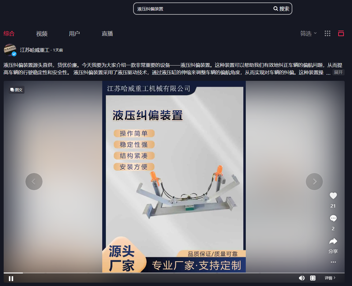Open 江苏哈威重工 profile avatar
The height and width of the screenshot is (286, 352).
(10, 50)
